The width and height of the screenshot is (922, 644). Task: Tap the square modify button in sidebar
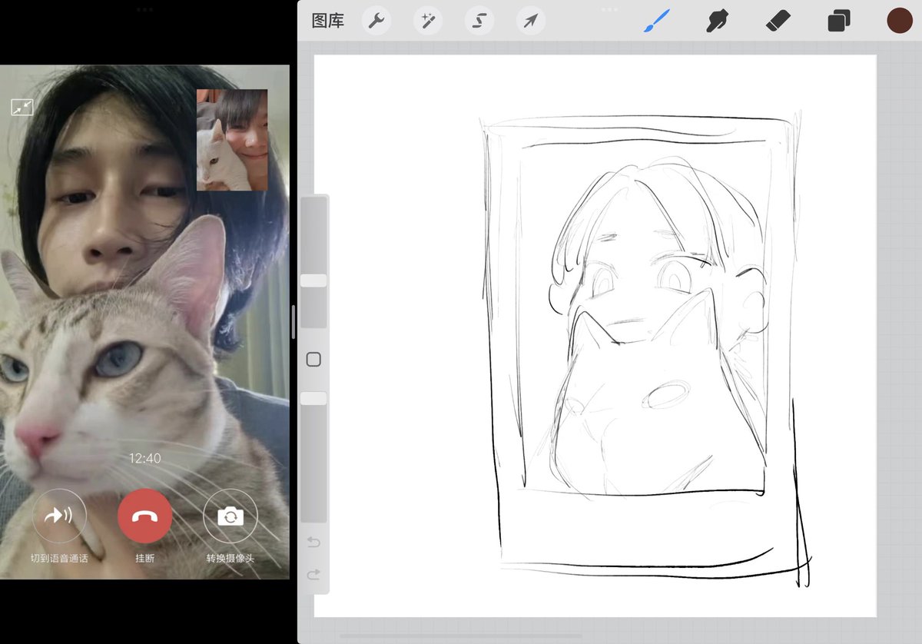pyautogui.click(x=313, y=360)
